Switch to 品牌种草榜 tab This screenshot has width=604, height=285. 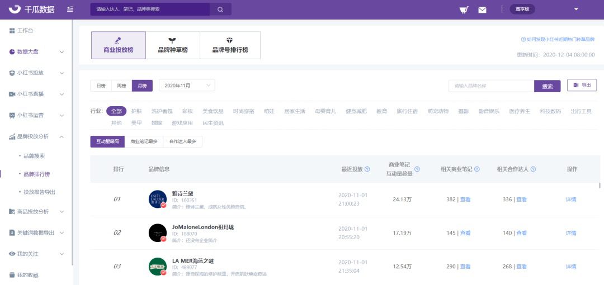[173, 45]
